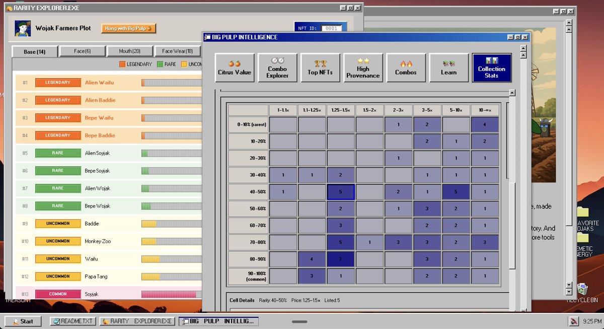Click the Alien Wojak trait row
Viewport: 604px width, 329px height.
pyautogui.click(x=108, y=188)
